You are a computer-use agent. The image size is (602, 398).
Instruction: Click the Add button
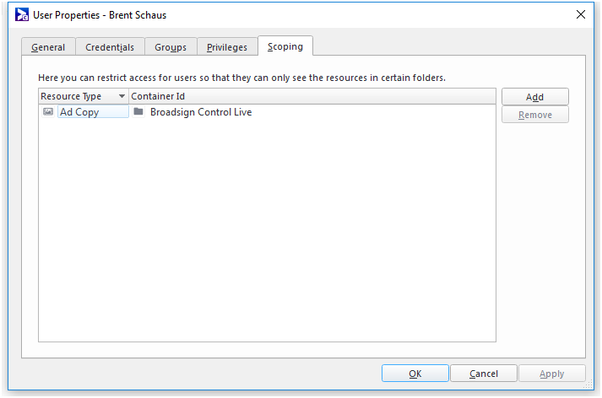click(534, 97)
